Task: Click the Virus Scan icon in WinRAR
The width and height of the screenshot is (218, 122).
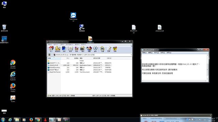Action: coord(103,49)
